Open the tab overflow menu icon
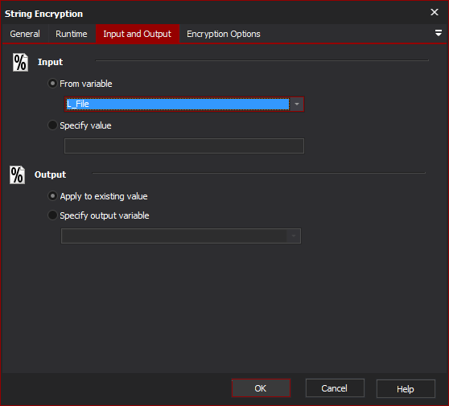This screenshot has height=406, width=449. (x=438, y=33)
